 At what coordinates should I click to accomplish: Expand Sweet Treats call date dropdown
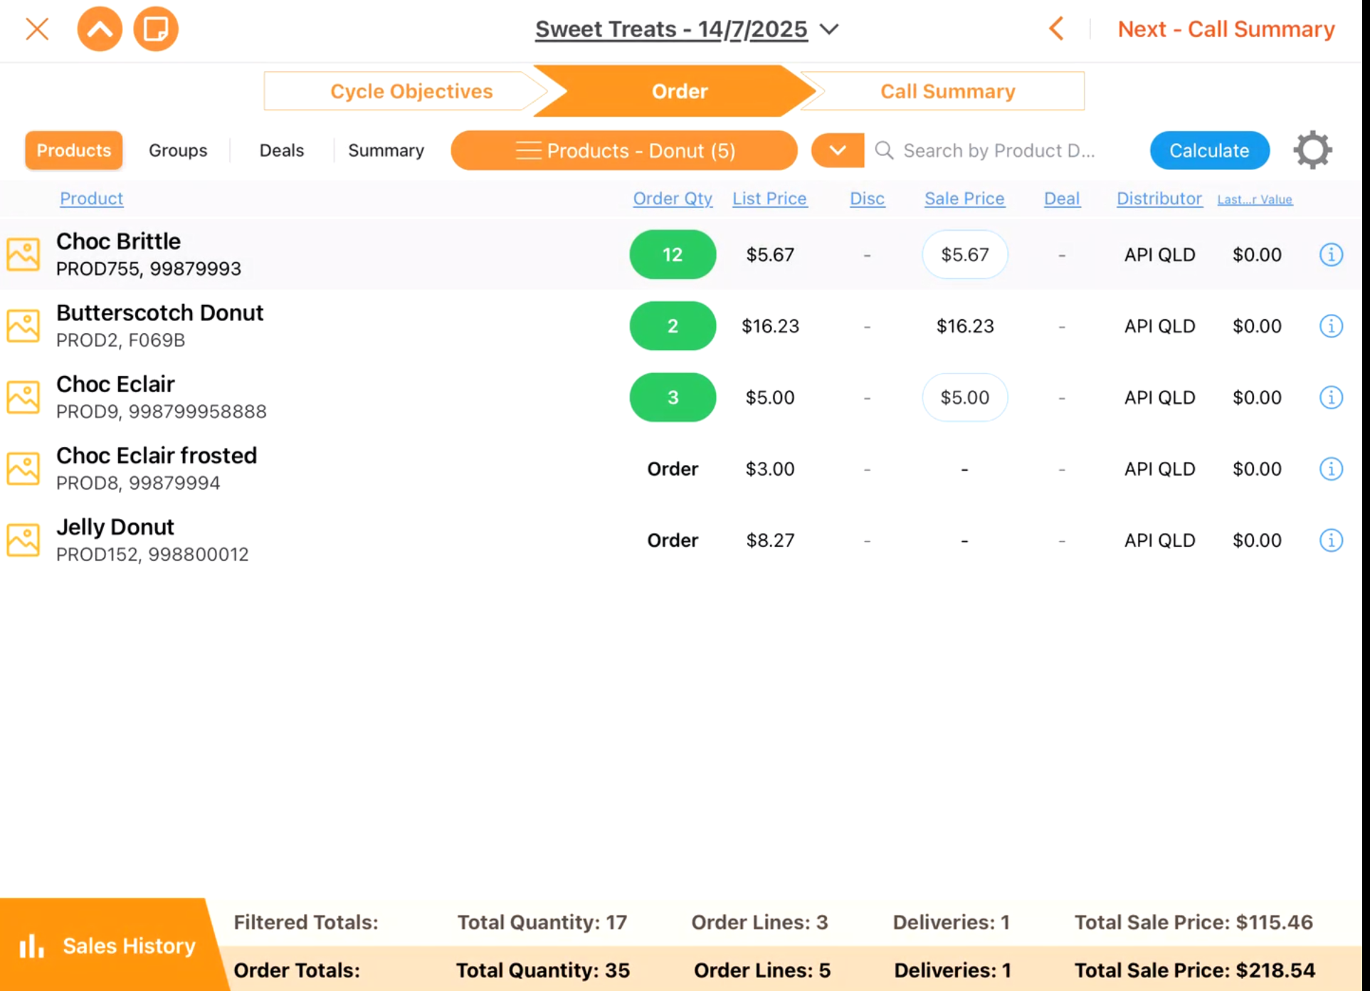[x=829, y=29]
